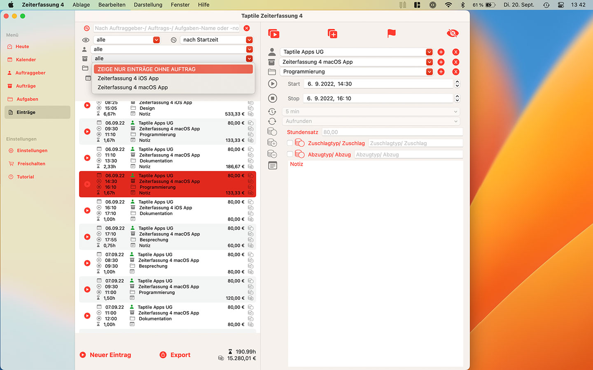Open the Fenster menu
This screenshot has width=593, height=370.
[x=180, y=5]
